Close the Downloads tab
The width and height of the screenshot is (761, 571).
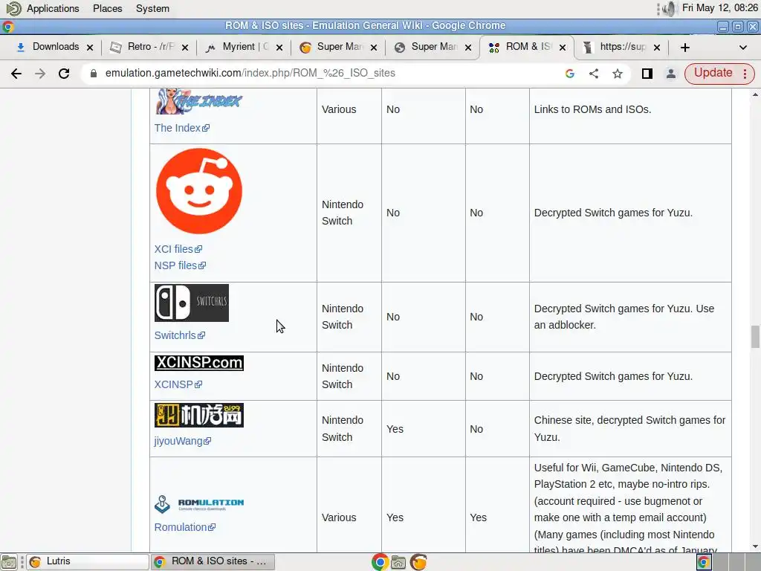[x=90, y=48]
